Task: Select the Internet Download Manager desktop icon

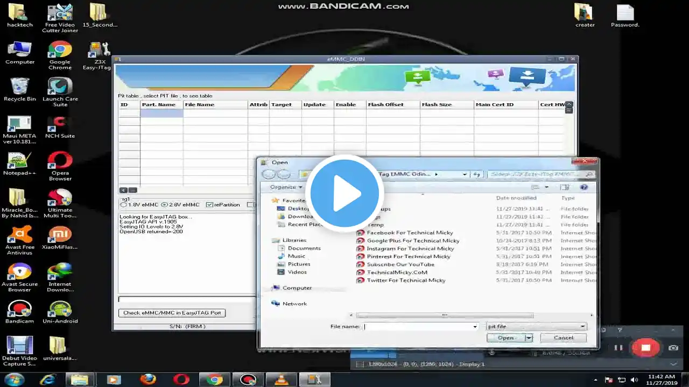Action: [60, 278]
